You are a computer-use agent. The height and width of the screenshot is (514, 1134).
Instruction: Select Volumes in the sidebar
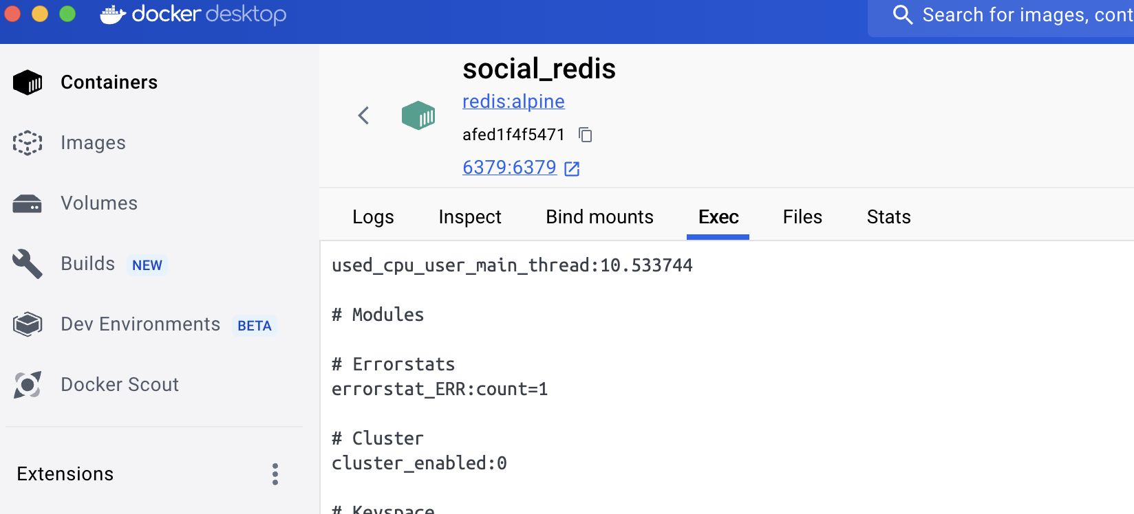[x=99, y=203]
